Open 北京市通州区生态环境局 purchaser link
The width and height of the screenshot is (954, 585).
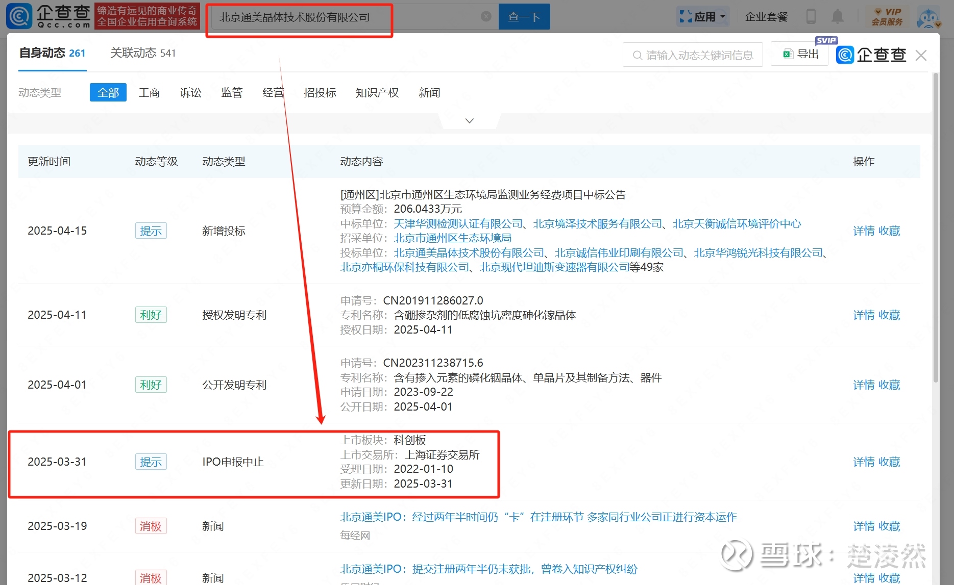[x=452, y=238]
